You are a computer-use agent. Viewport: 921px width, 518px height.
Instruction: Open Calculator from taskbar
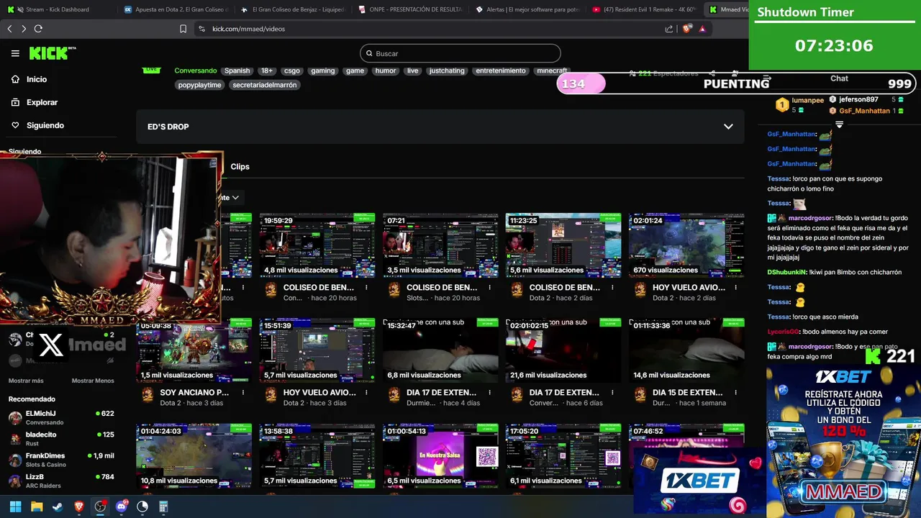[x=163, y=506]
